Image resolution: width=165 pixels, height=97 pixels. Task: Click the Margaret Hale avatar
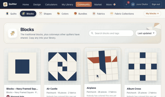tap(8, 96)
